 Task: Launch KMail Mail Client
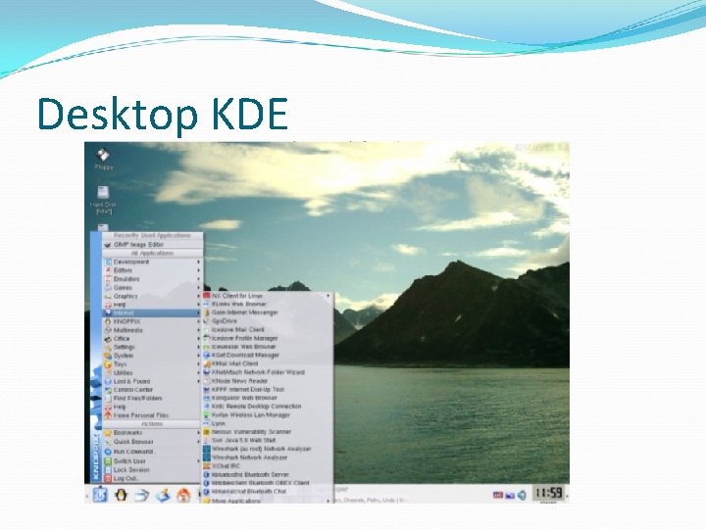pyautogui.click(x=268, y=363)
